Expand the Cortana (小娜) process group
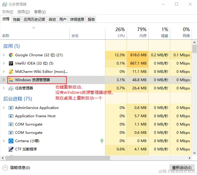 pyautogui.click(x=4, y=141)
